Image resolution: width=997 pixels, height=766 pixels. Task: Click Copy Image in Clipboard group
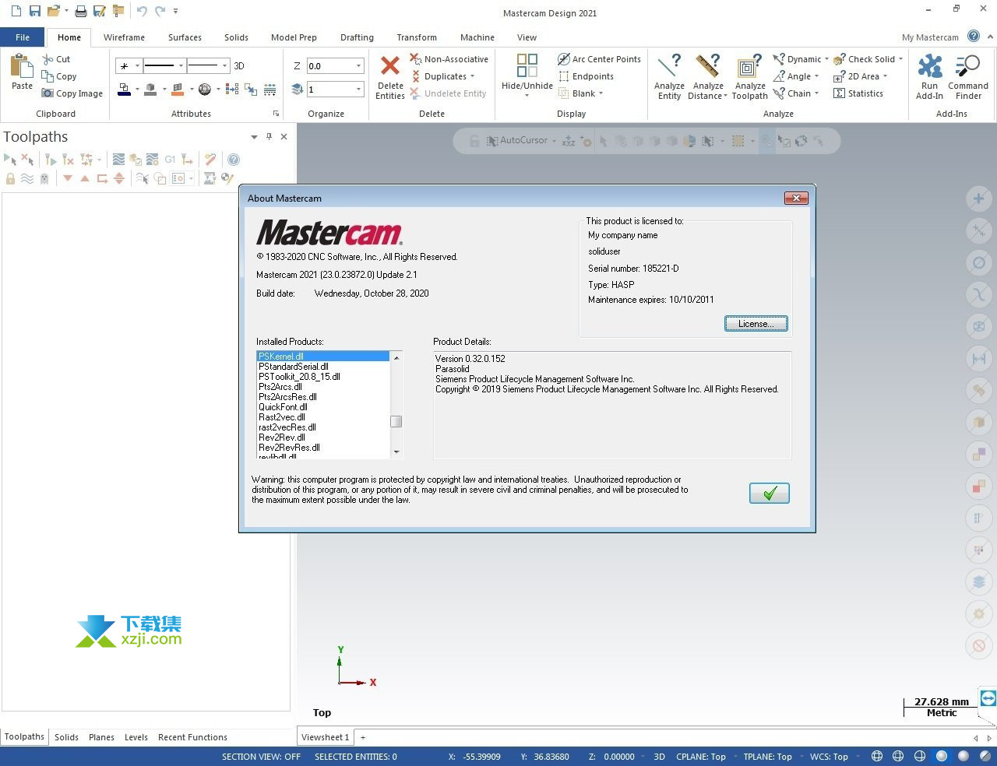pyautogui.click(x=72, y=93)
